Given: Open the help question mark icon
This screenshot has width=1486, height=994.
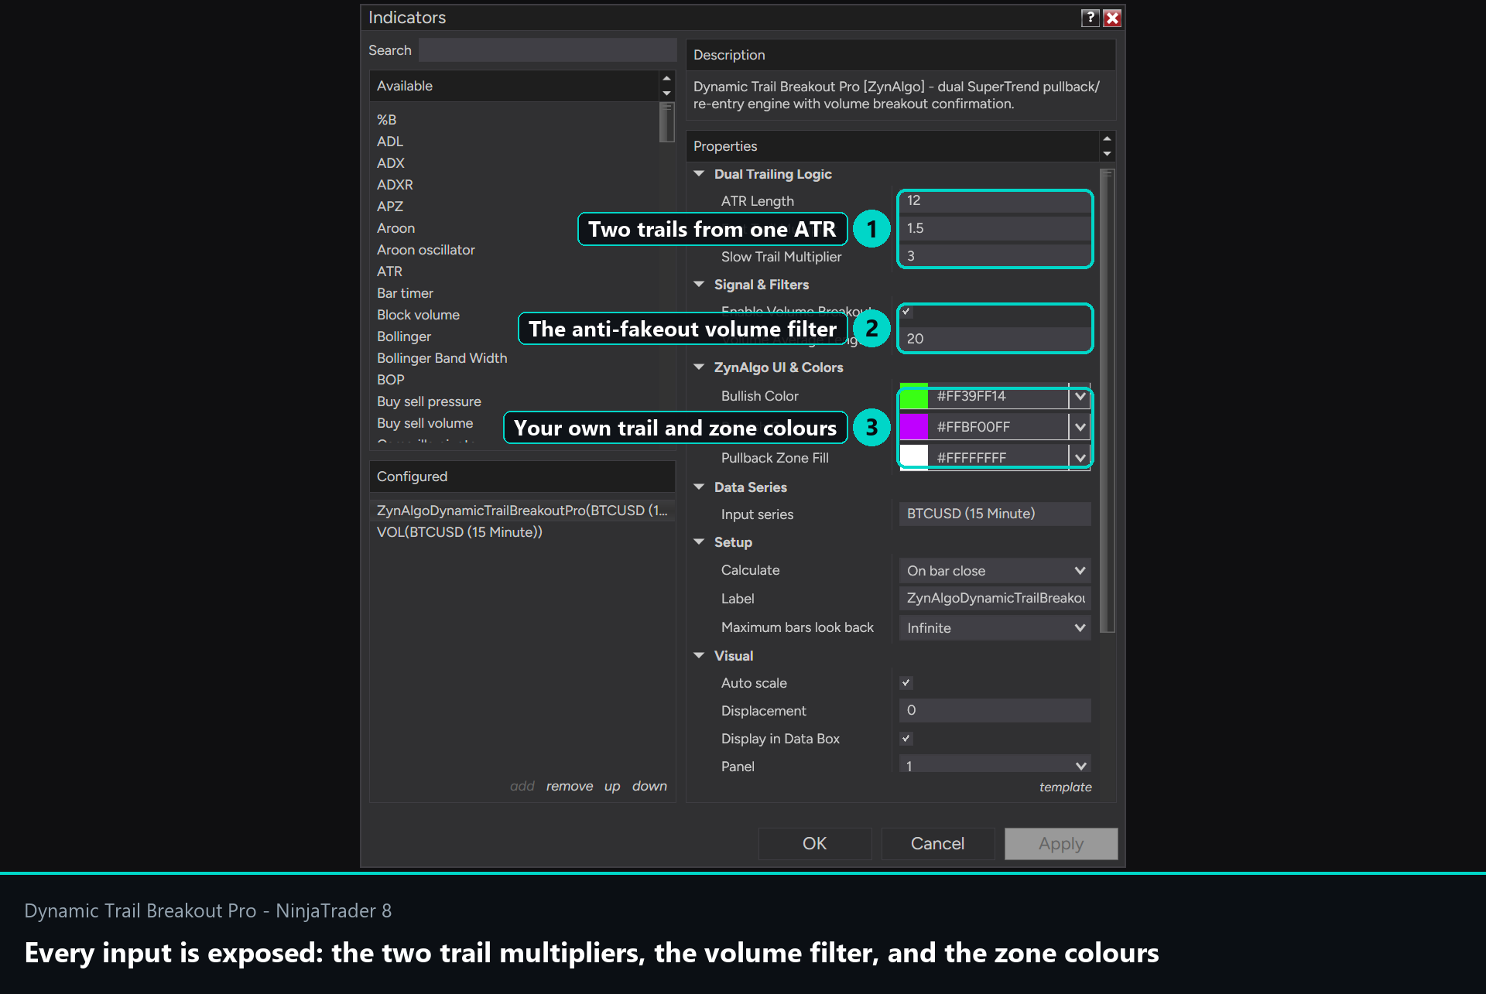Looking at the screenshot, I should 1090,18.
